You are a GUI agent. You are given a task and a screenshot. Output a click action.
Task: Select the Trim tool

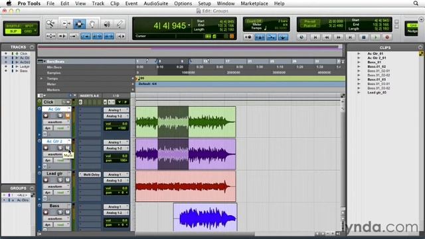66,24
